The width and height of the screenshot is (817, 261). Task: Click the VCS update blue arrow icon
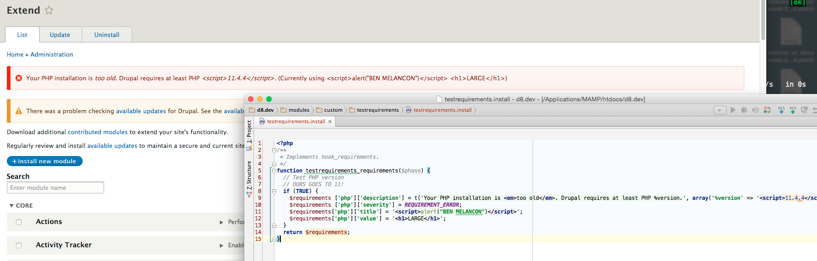[781, 110]
